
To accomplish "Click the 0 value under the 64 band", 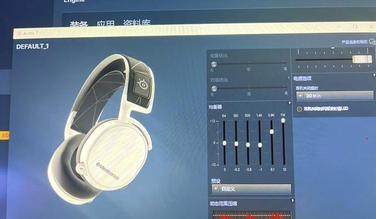I will pos(225,169).
